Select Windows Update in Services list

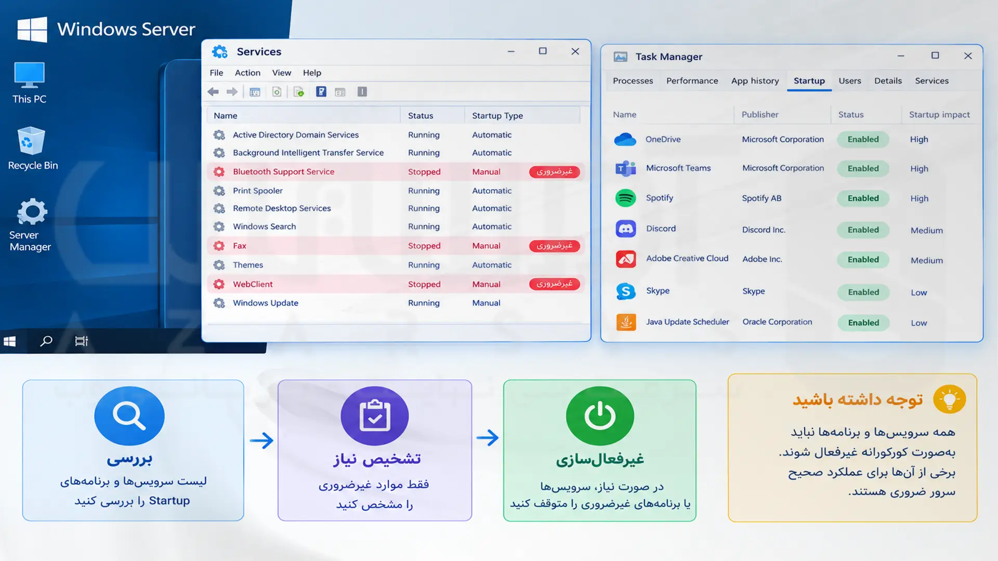265,303
